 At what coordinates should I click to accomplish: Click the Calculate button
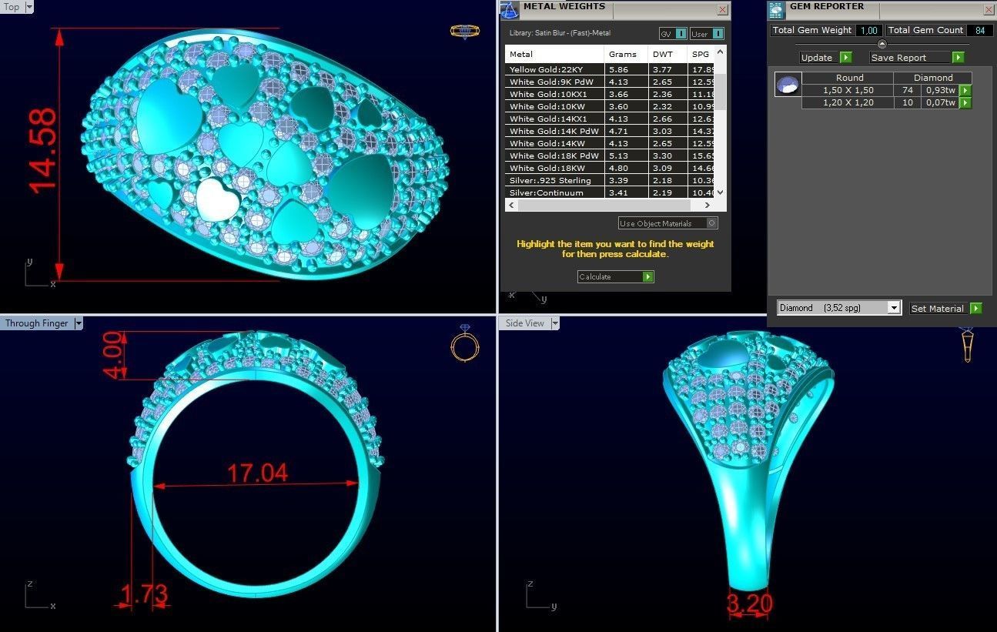(616, 276)
